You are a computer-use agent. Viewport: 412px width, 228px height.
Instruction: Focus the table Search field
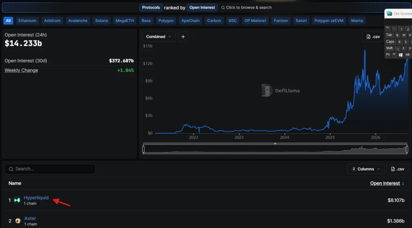pyautogui.click(x=50, y=169)
